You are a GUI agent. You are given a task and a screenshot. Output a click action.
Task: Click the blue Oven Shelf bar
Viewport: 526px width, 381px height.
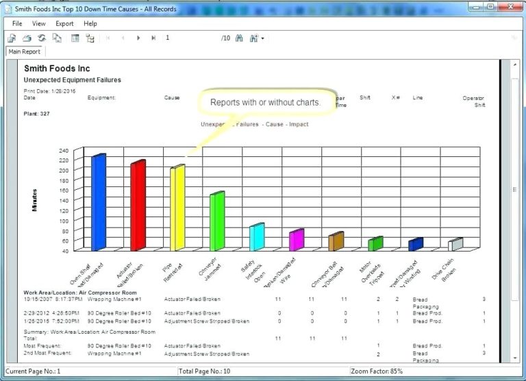coord(99,202)
